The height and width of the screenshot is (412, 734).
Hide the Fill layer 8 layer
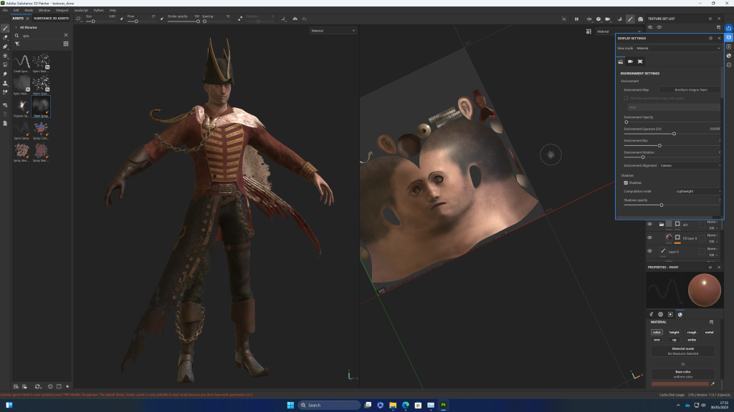click(649, 237)
